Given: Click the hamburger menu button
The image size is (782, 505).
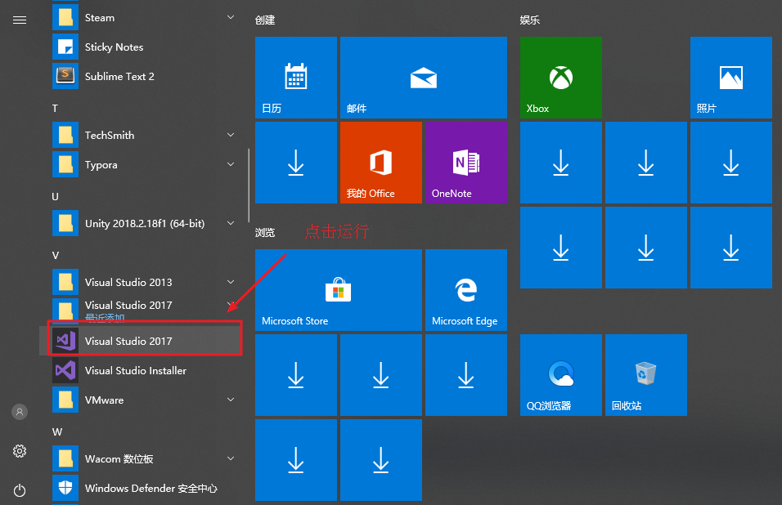Looking at the screenshot, I should pyautogui.click(x=20, y=20).
